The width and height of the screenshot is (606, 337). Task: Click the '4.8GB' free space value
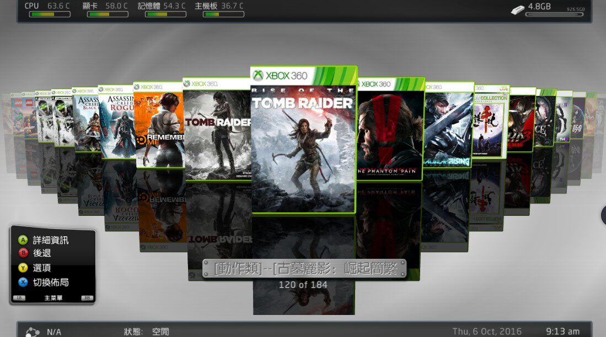pyautogui.click(x=539, y=6)
